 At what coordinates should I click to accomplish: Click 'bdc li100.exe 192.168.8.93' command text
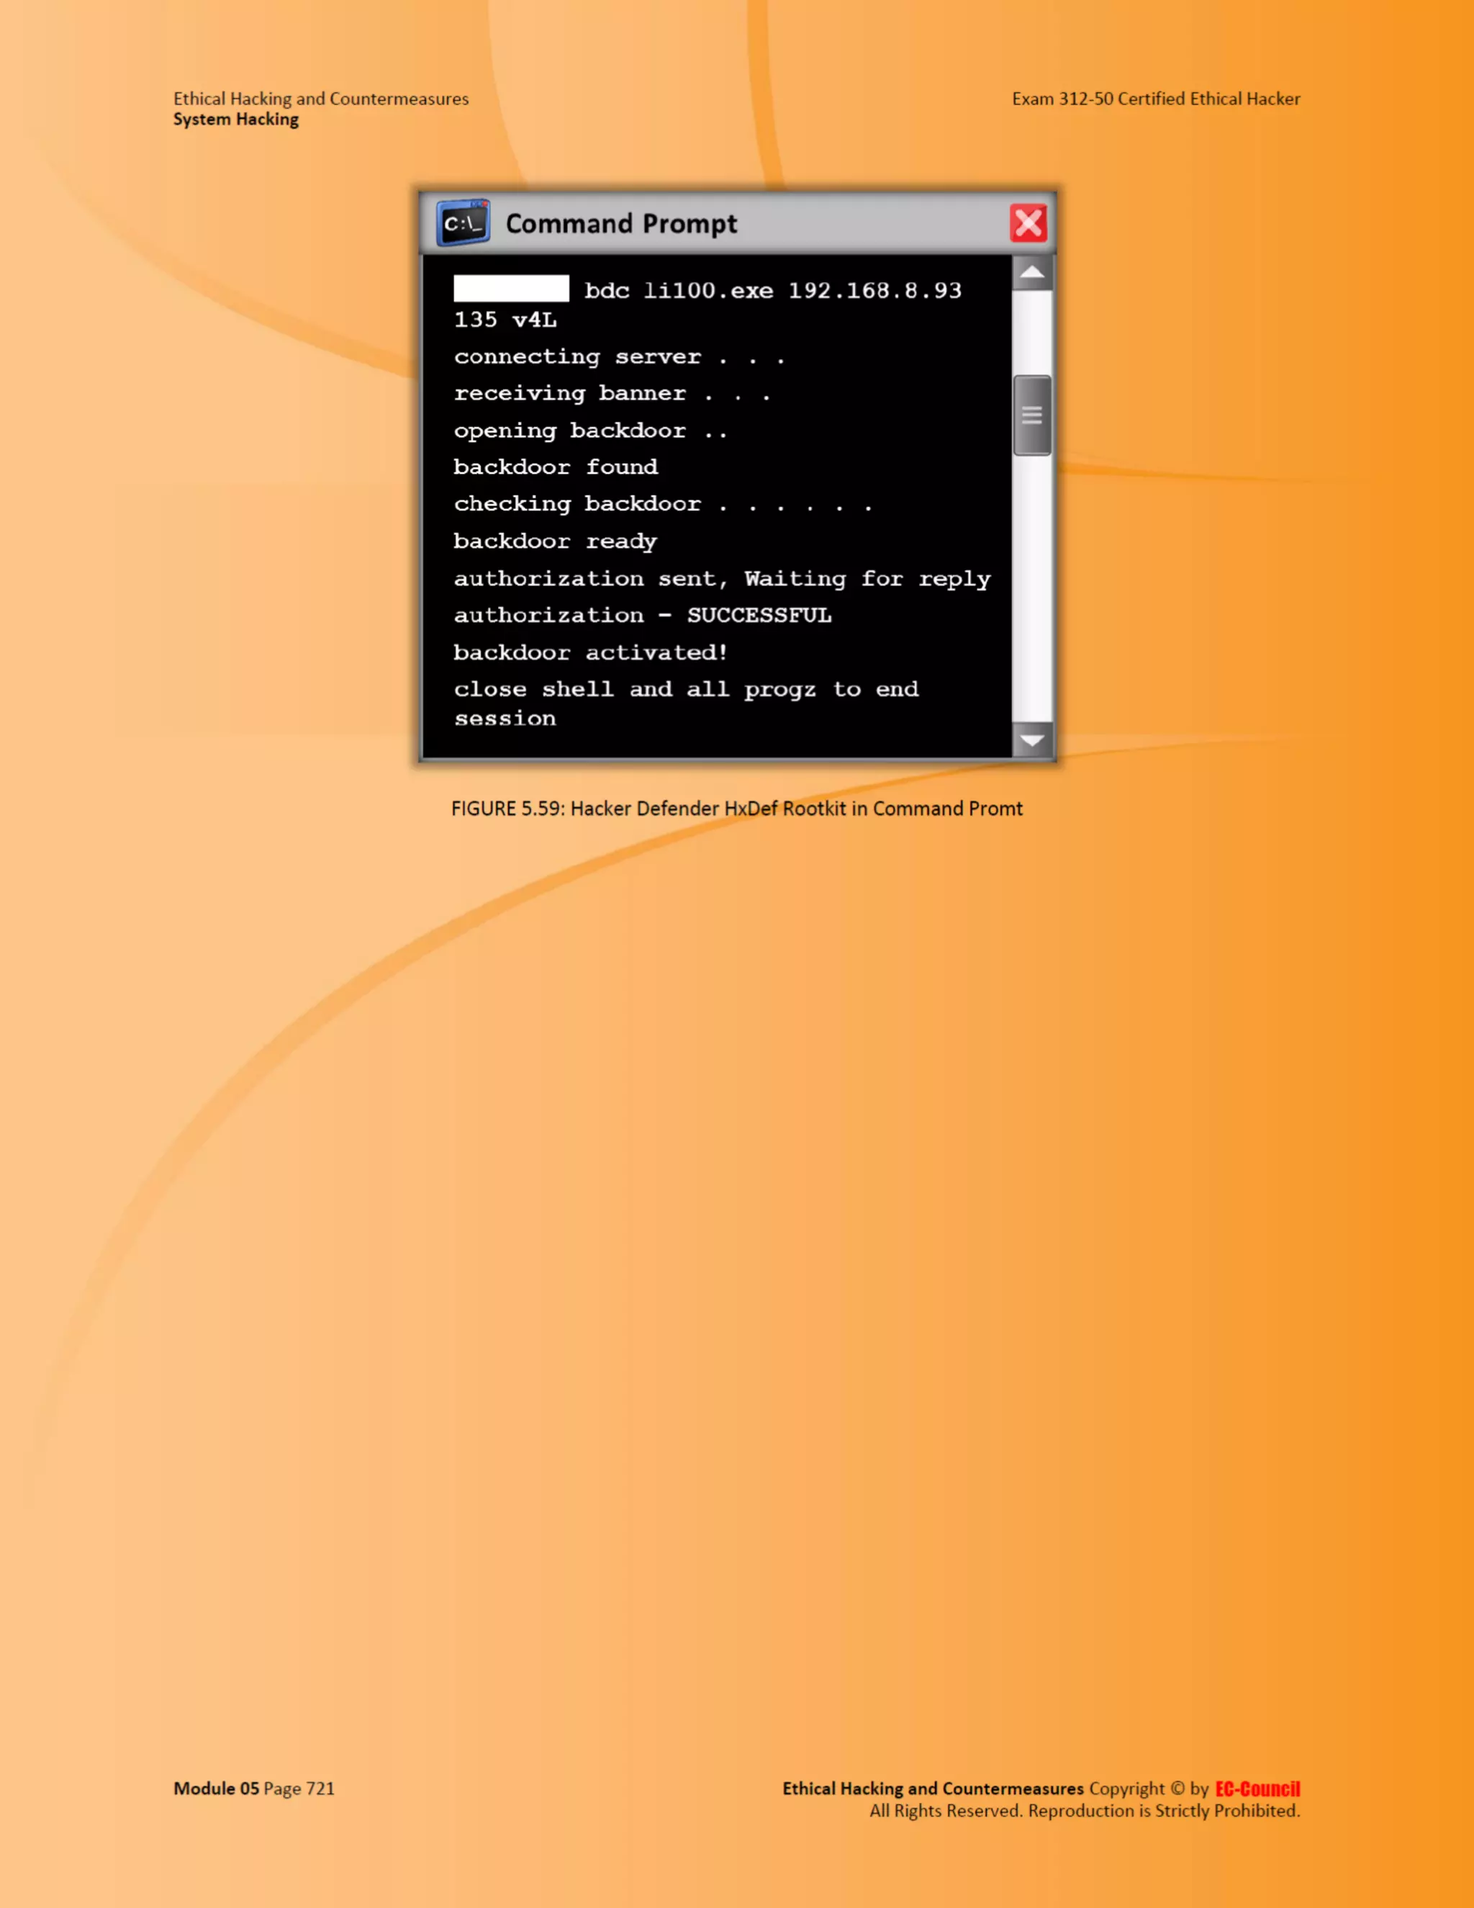click(773, 291)
